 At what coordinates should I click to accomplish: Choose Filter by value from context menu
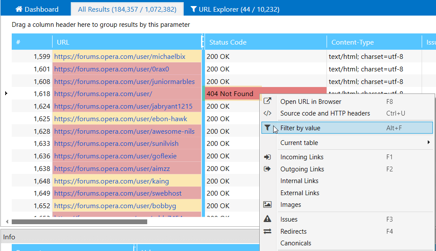pyautogui.click(x=347, y=128)
